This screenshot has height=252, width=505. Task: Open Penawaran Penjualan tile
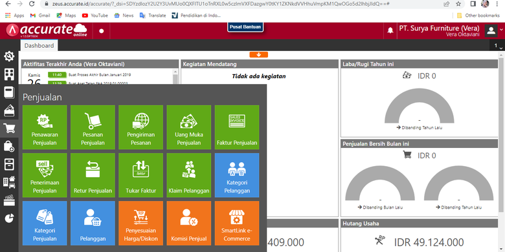(45, 127)
